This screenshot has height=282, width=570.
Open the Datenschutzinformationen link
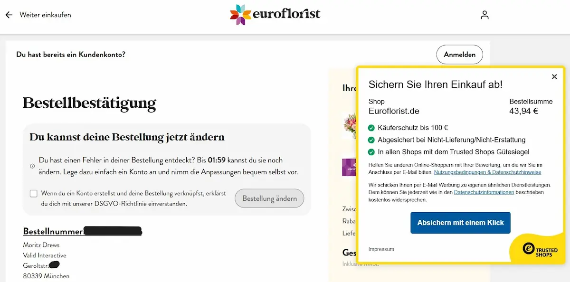[484, 192]
